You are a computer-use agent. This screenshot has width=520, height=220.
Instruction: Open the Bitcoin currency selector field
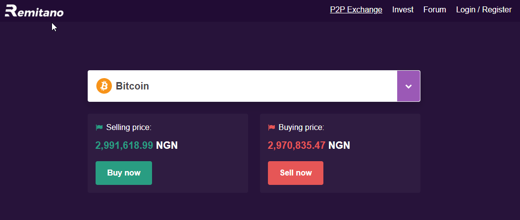click(254, 86)
